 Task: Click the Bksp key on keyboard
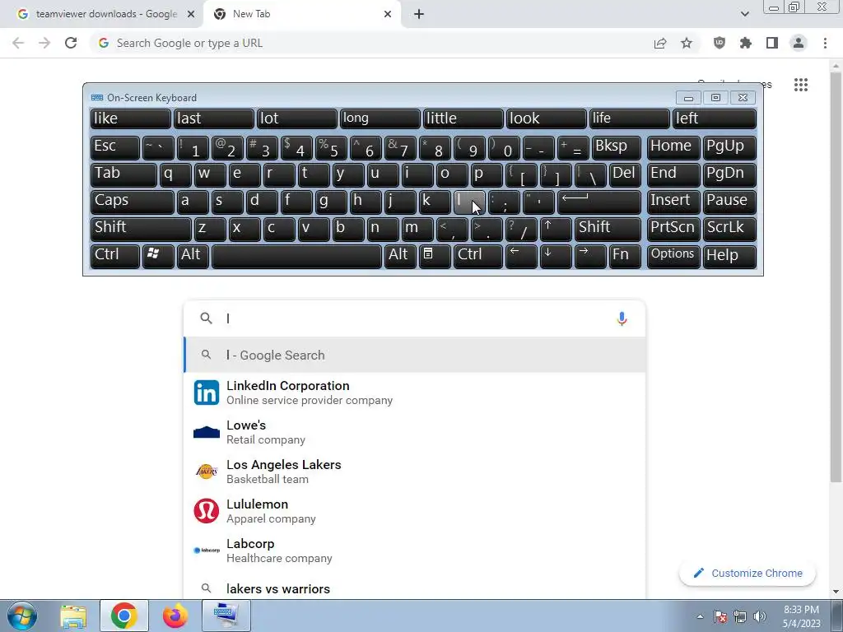tap(616, 146)
